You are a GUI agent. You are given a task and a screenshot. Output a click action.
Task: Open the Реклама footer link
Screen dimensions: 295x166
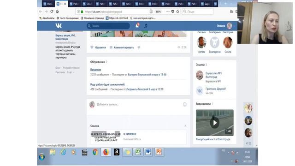pos(60,72)
